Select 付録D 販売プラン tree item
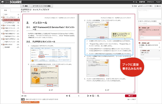Image resolution: width=162 pixels, height=104 pixels. tap(11, 36)
